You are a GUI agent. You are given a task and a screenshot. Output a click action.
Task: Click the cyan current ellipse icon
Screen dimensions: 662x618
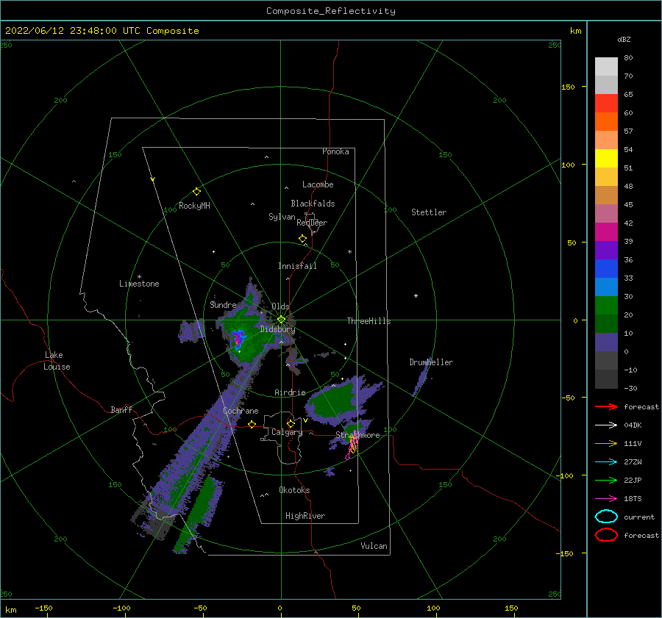tap(606, 517)
